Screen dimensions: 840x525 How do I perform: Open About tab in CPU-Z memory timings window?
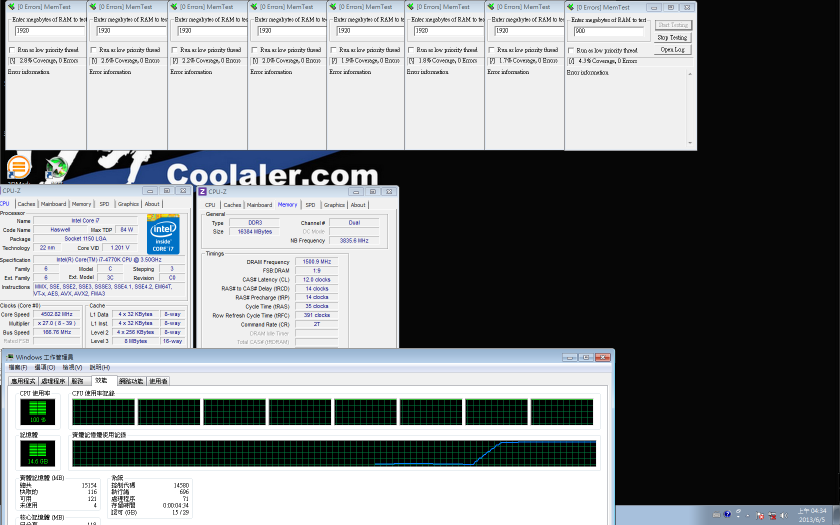tap(358, 205)
